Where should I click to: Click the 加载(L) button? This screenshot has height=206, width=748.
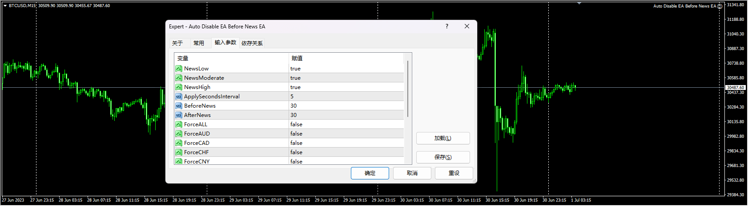[442, 138]
